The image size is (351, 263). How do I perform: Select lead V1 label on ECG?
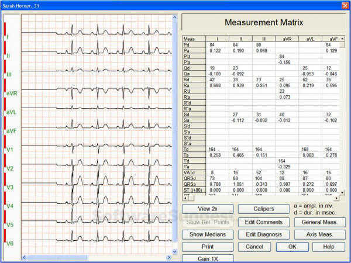point(9,150)
